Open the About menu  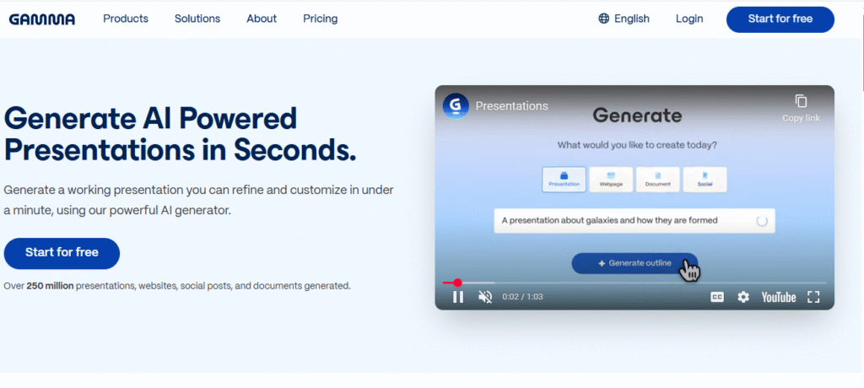point(262,19)
